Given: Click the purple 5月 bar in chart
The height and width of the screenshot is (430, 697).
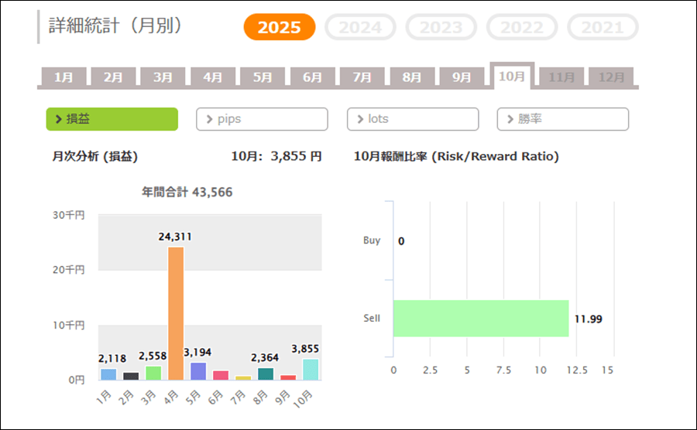Looking at the screenshot, I should (198, 371).
